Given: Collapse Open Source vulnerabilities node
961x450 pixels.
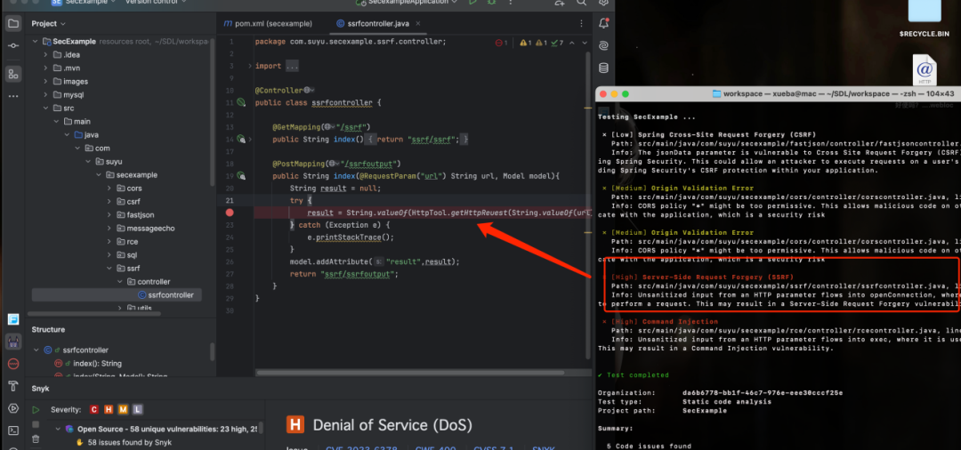Looking at the screenshot, I should click(58, 429).
